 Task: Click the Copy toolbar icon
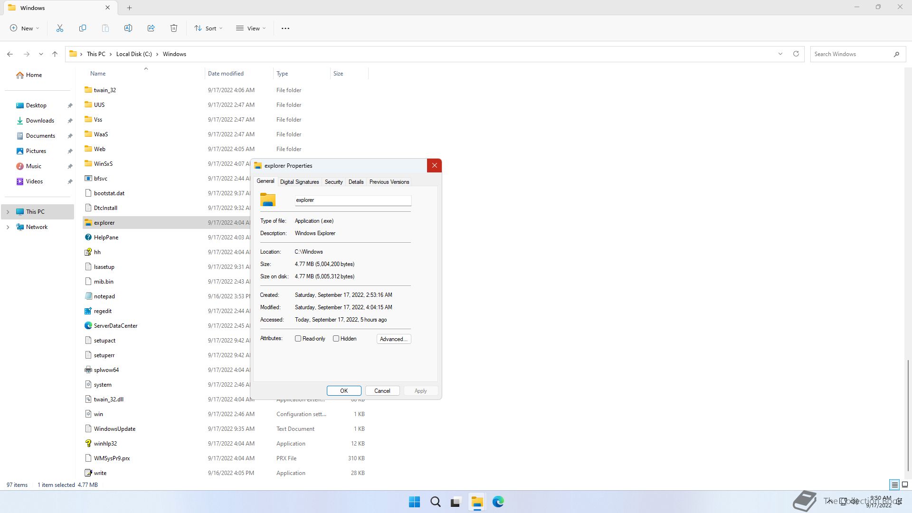pos(83,28)
